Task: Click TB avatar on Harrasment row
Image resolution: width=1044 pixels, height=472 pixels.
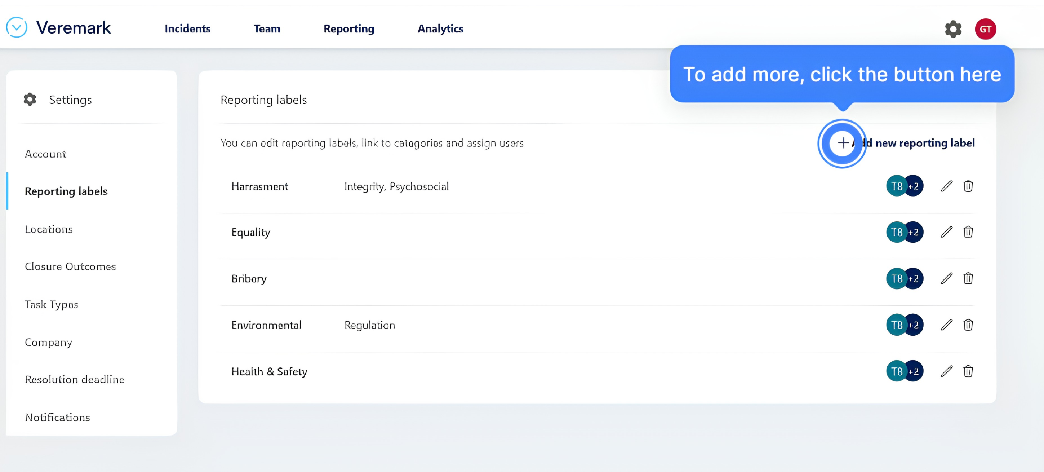Action: click(x=897, y=186)
